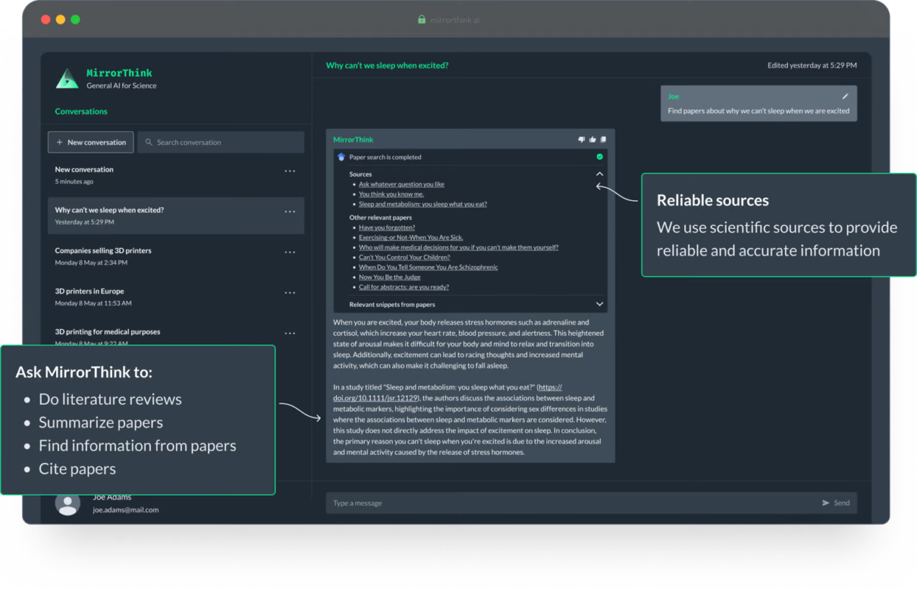Click Joe Adams' profile avatar

[68, 504]
